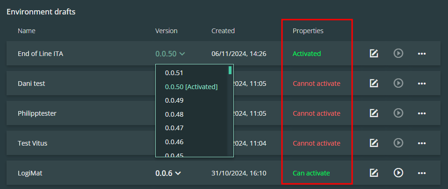Viewport: 448px width, 189px height.
Task: Edit the LogiMat draft
Action: click(374, 173)
